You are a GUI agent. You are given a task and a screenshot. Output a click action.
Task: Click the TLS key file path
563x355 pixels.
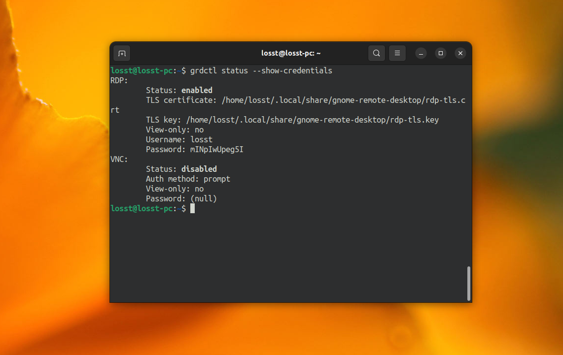[x=312, y=120]
